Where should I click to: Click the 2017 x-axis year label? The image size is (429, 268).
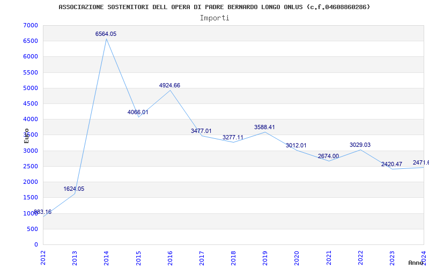[202, 258]
